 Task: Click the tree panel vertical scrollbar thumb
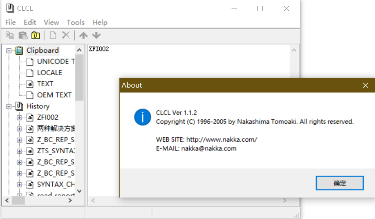80,77
